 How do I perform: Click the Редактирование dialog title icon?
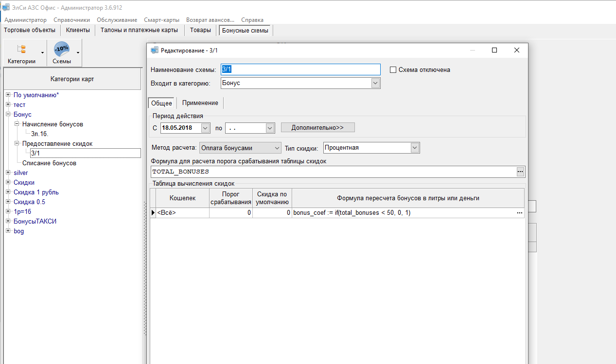point(155,51)
